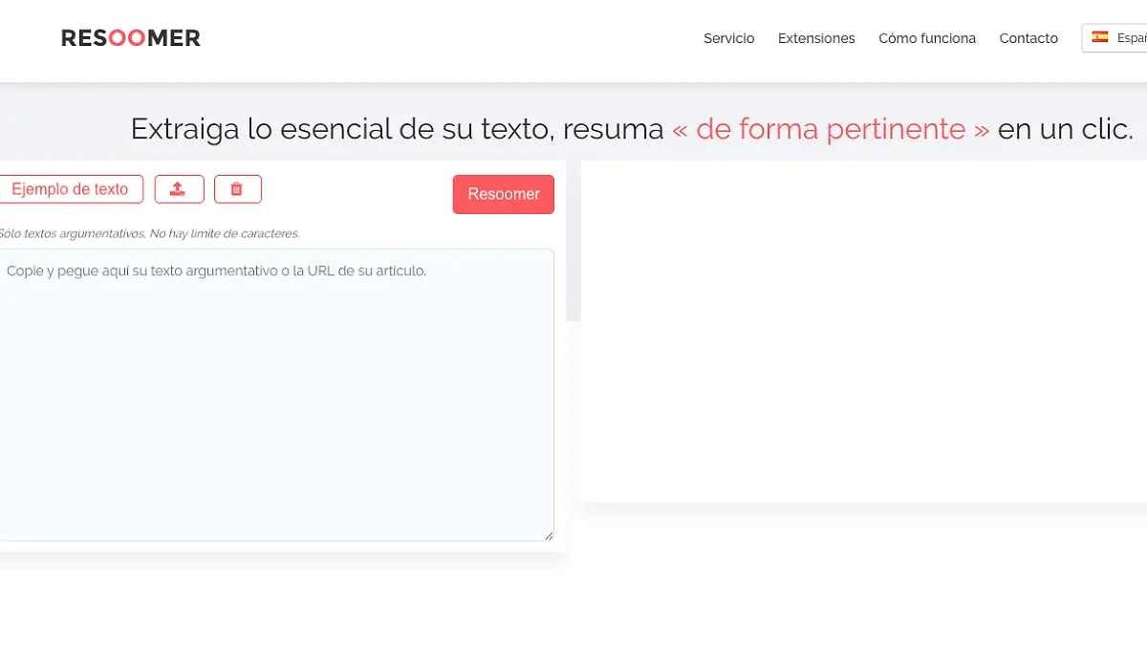Click the Español label in the language selector
The image size is (1147, 645).
tap(1133, 37)
